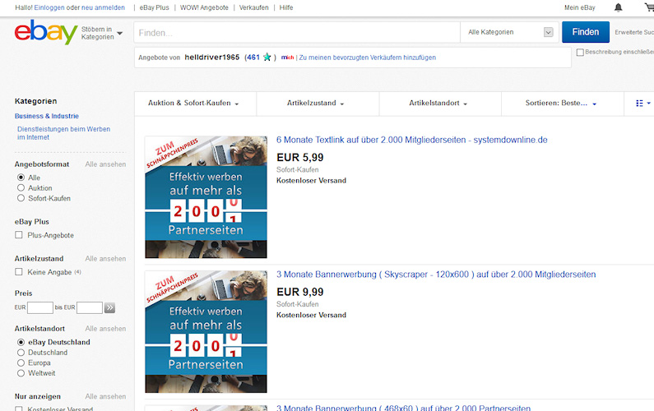
Task: Check the Keine Angabe condition box
Action: tap(19, 272)
